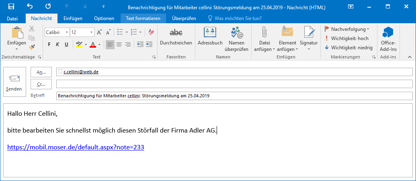Image resolution: width=416 pixels, height=181 pixels.
Task: Apply numbered list formatting
Action: tap(134, 32)
